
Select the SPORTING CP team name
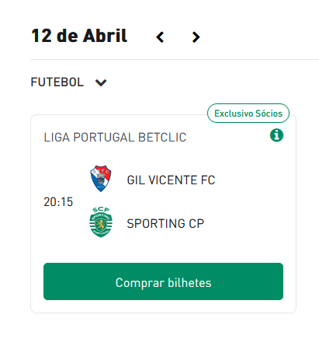pyautogui.click(x=165, y=223)
